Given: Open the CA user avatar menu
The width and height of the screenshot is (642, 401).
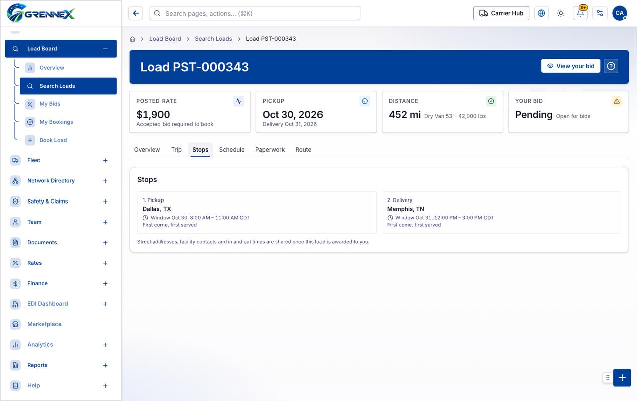Looking at the screenshot, I should pyautogui.click(x=619, y=13).
